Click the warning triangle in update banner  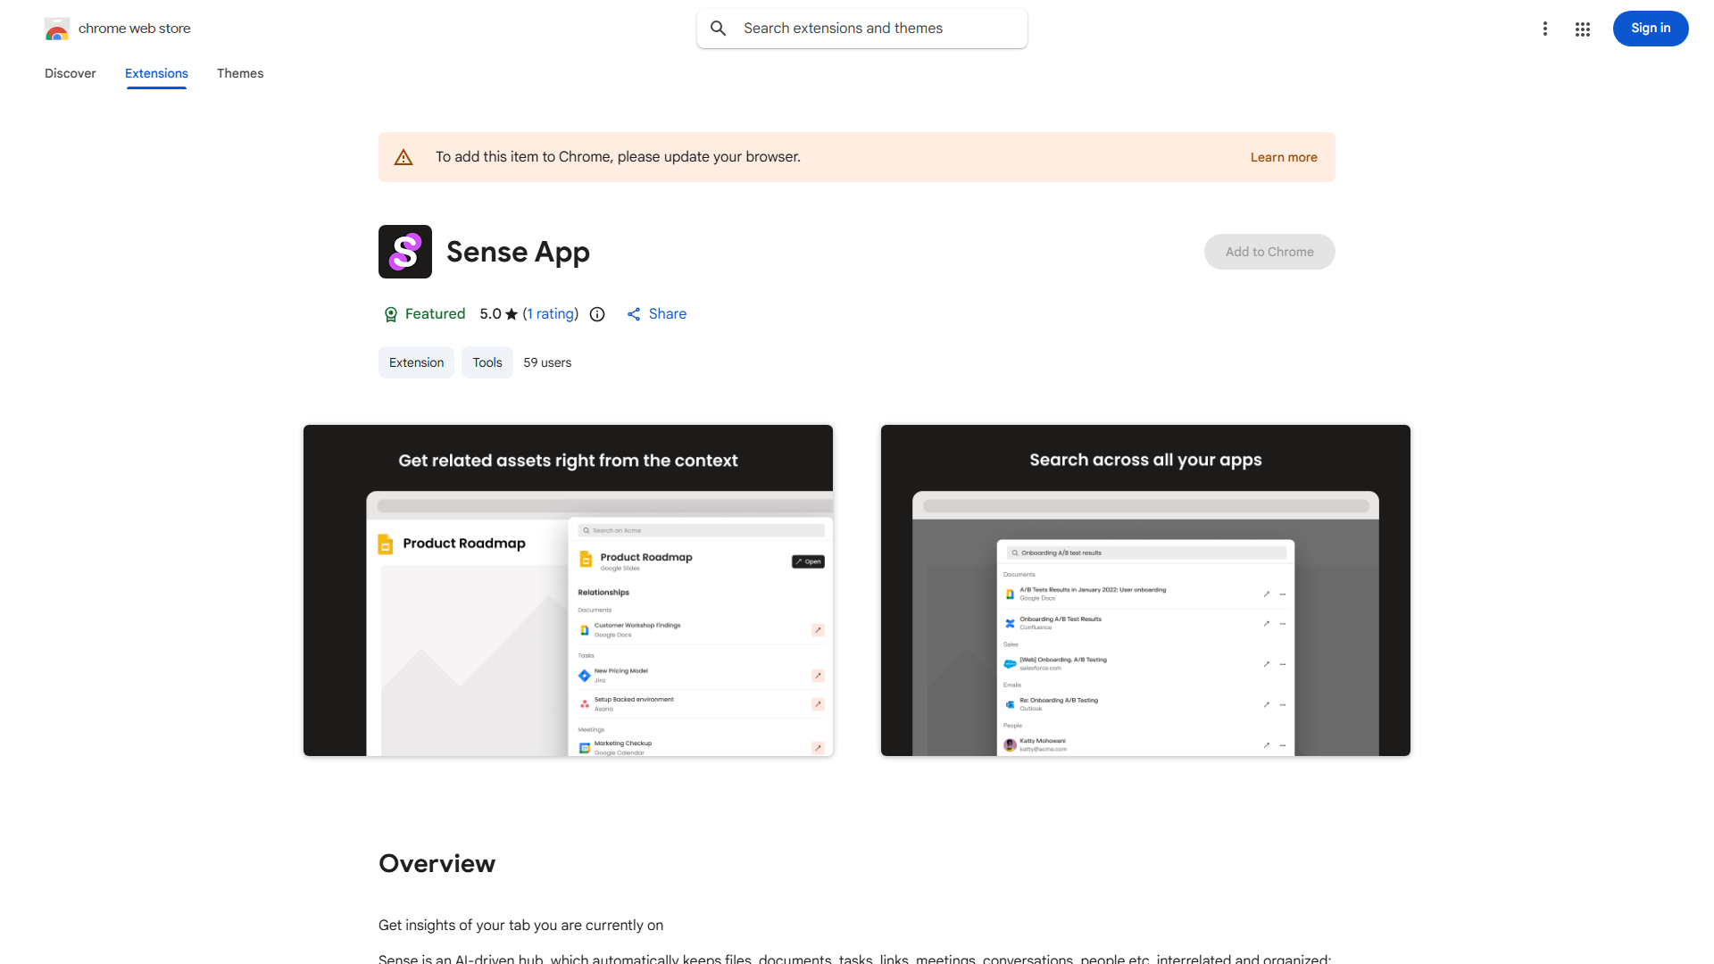(404, 157)
